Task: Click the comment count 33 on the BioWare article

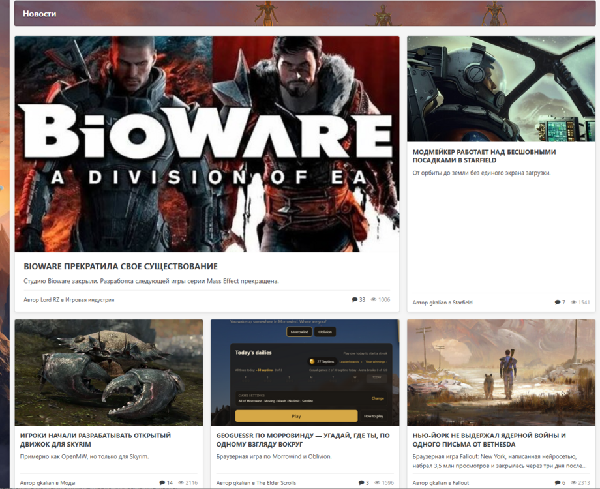Action: (x=362, y=300)
